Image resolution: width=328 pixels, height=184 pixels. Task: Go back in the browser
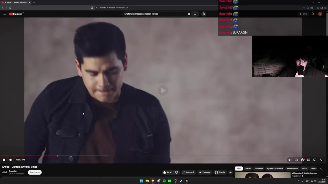pos(3,8)
